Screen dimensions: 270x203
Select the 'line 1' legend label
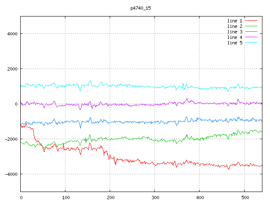[x=235, y=21]
